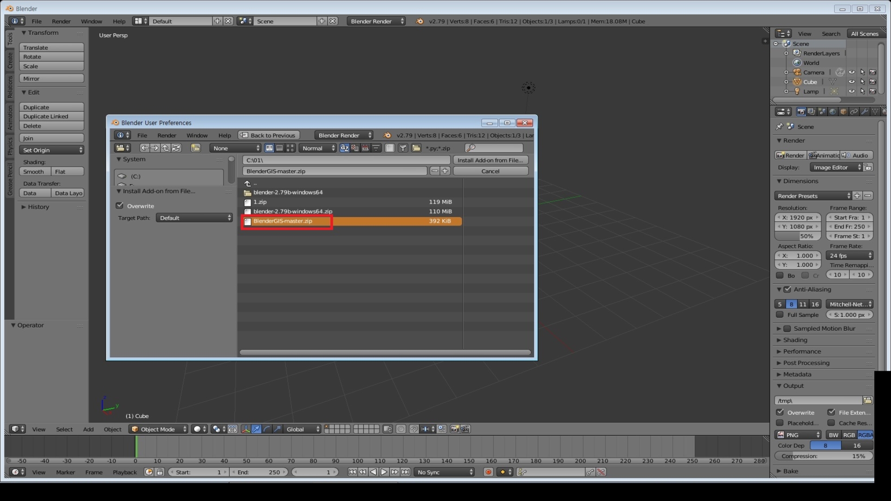Image resolution: width=891 pixels, height=501 pixels.
Task: Create new directory in file browser
Action: [x=195, y=148]
